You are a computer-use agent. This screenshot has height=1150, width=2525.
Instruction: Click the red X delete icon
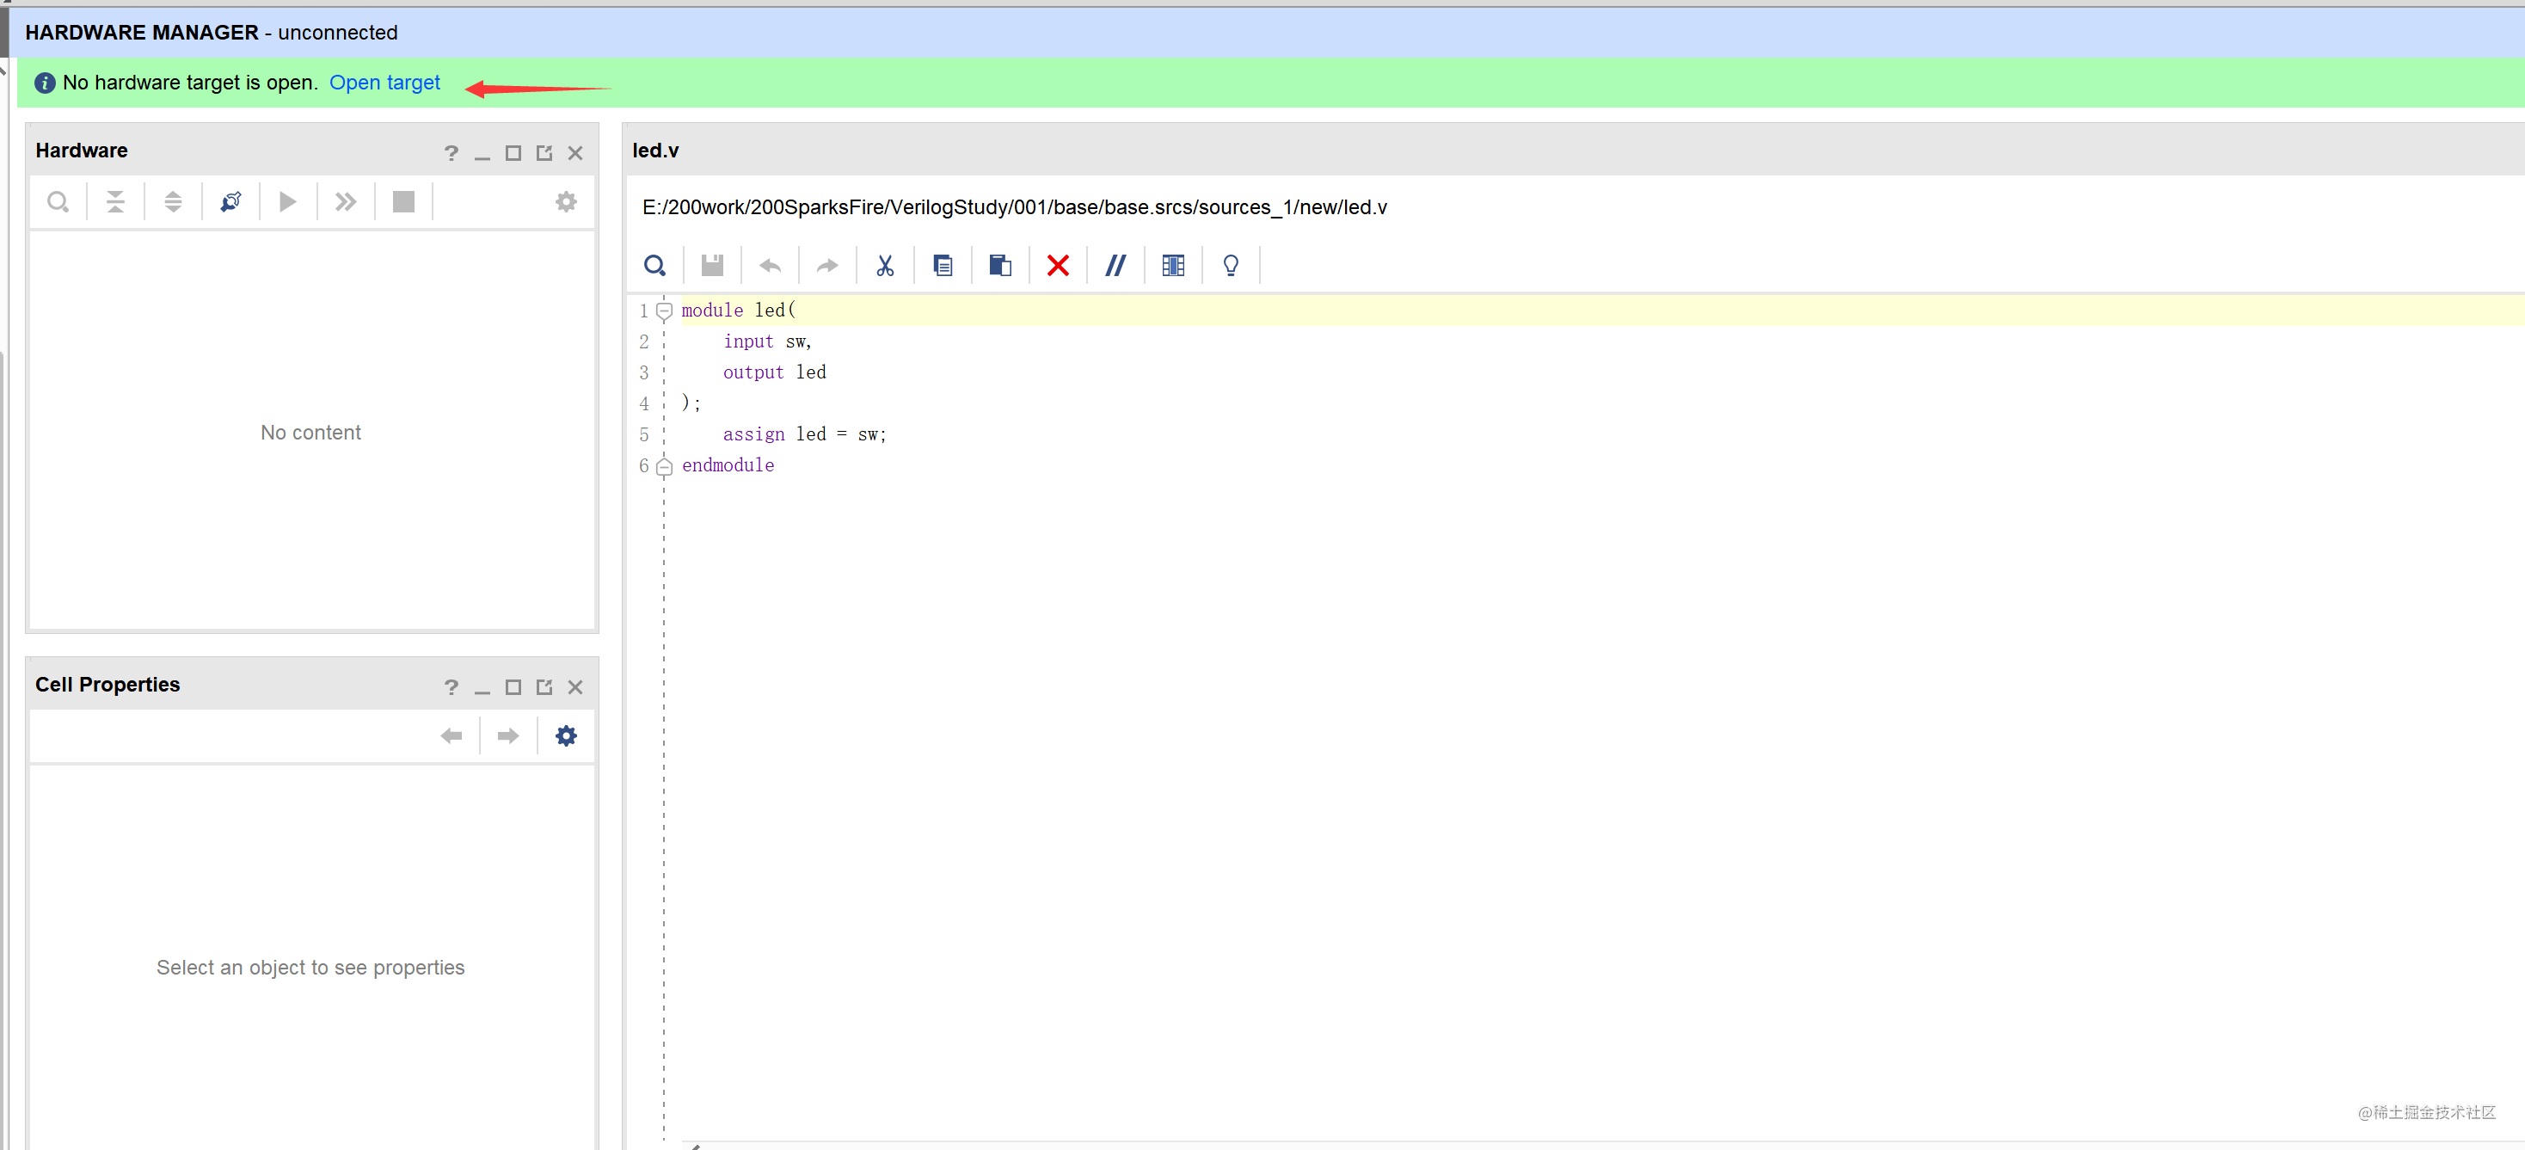click(x=1058, y=266)
